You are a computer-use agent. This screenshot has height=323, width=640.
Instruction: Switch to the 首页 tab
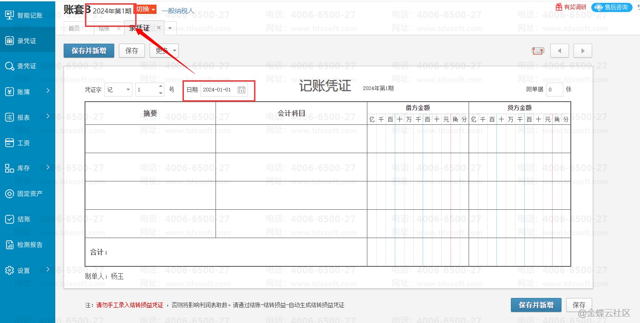pyautogui.click(x=74, y=28)
